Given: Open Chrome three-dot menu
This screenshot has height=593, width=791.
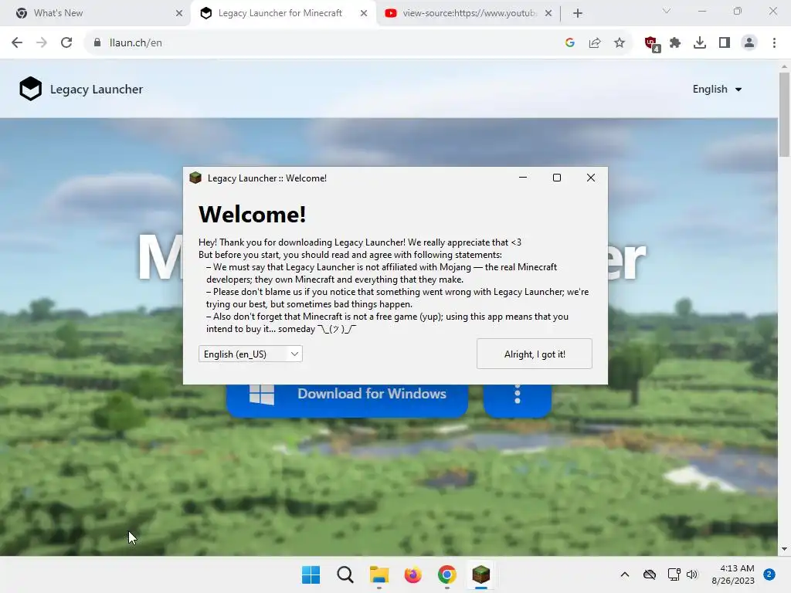Looking at the screenshot, I should (774, 43).
